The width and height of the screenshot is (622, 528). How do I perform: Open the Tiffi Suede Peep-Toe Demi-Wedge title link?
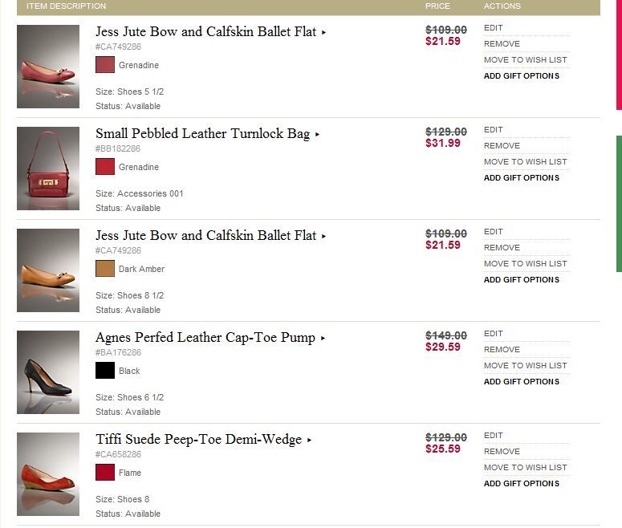(x=198, y=440)
